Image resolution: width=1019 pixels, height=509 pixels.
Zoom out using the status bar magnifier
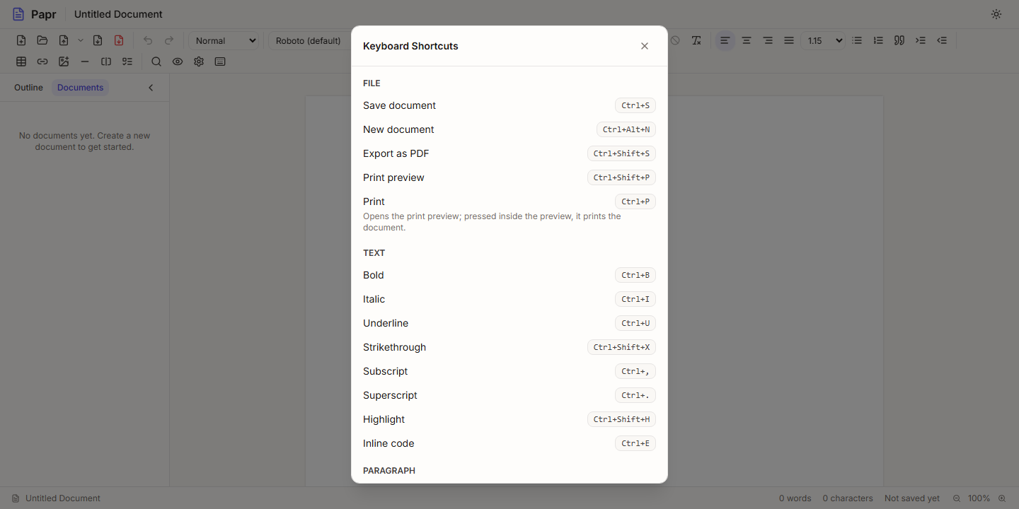pos(957,498)
